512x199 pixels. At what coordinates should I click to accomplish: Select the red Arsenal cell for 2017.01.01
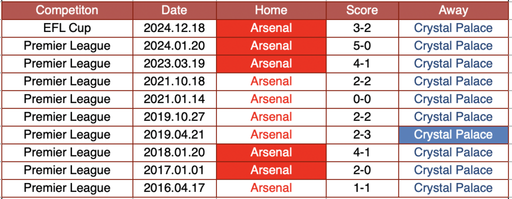271,170
